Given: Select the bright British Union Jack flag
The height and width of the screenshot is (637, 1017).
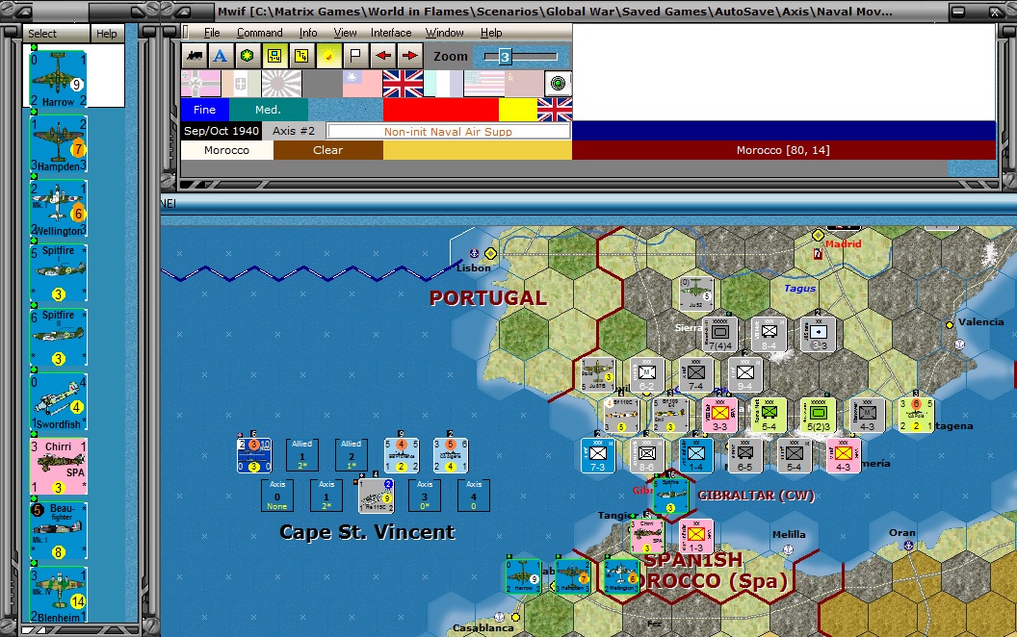Looking at the screenshot, I should tap(403, 84).
